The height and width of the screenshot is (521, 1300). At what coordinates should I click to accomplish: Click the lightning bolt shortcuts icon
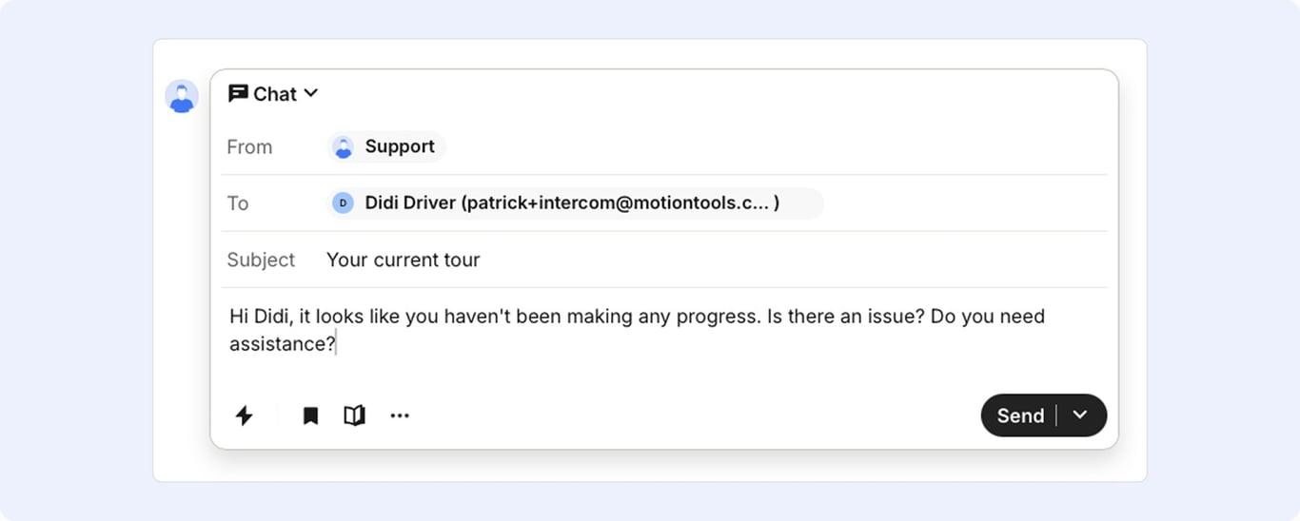[x=245, y=415]
